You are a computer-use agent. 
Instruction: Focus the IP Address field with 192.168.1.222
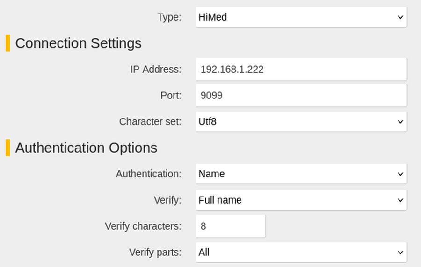click(x=301, y=70)
